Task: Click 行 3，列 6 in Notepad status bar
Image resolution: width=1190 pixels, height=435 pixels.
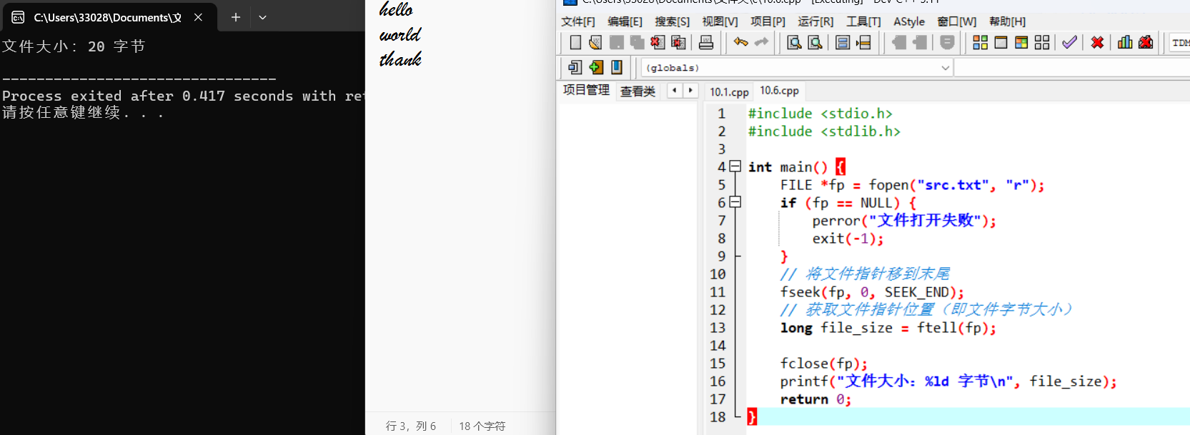Action: coord(411,426)
